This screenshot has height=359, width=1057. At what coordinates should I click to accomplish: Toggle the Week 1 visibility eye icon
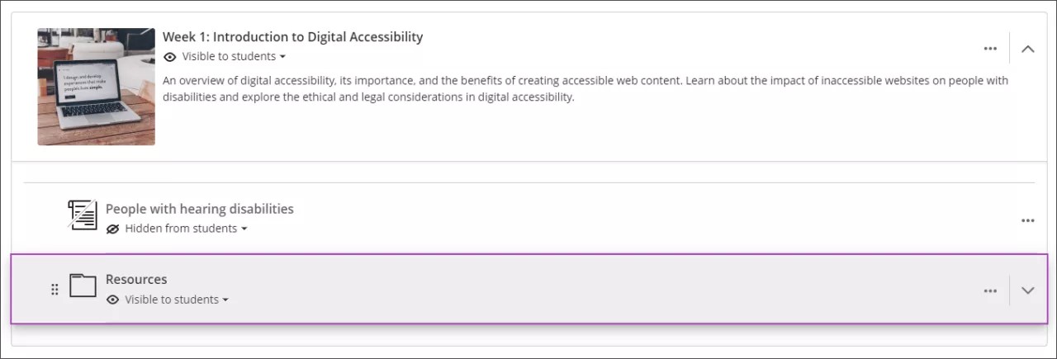170,57
